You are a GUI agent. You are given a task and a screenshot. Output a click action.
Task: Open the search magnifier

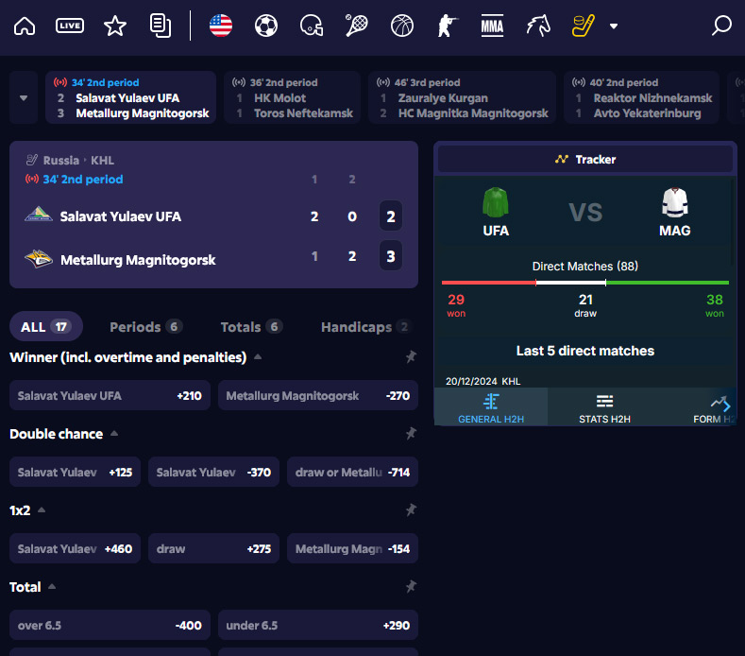[721, 26]
